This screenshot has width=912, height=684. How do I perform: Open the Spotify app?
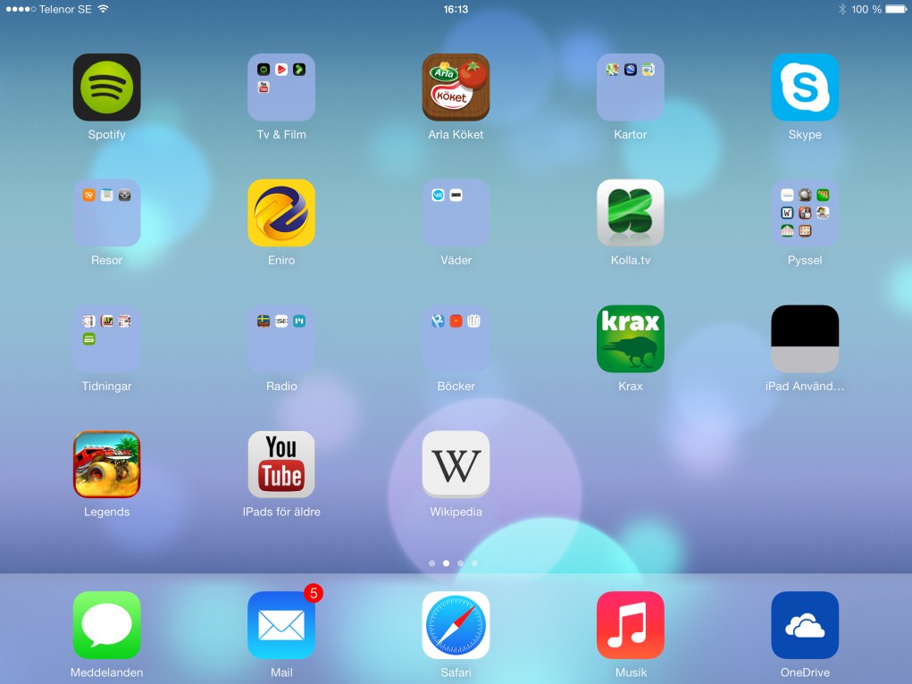(106, 88)
